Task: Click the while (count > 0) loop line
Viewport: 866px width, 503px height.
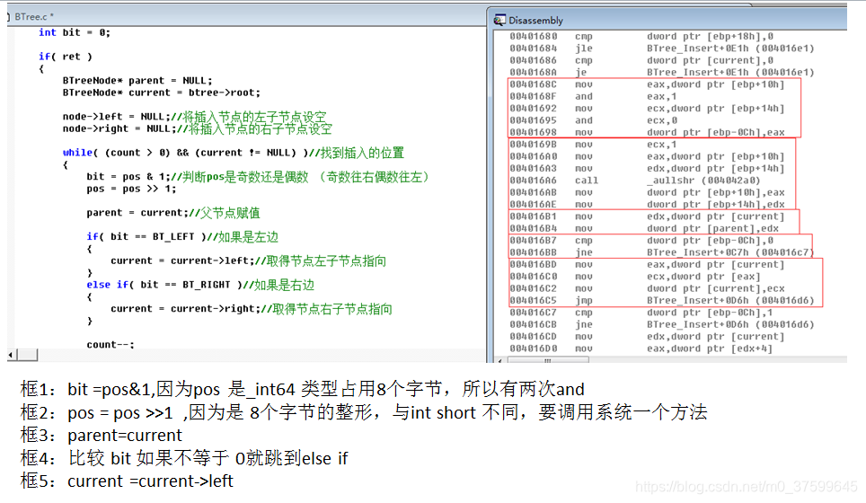Action: pos(233,153)
